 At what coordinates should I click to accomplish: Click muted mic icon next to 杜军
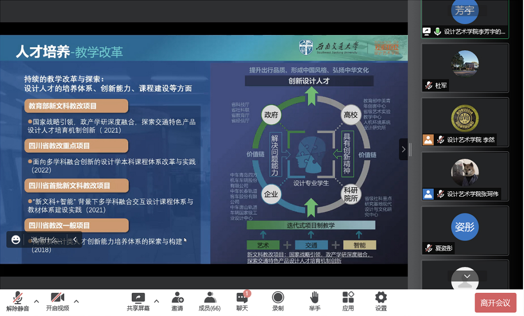tap(429, 85)
